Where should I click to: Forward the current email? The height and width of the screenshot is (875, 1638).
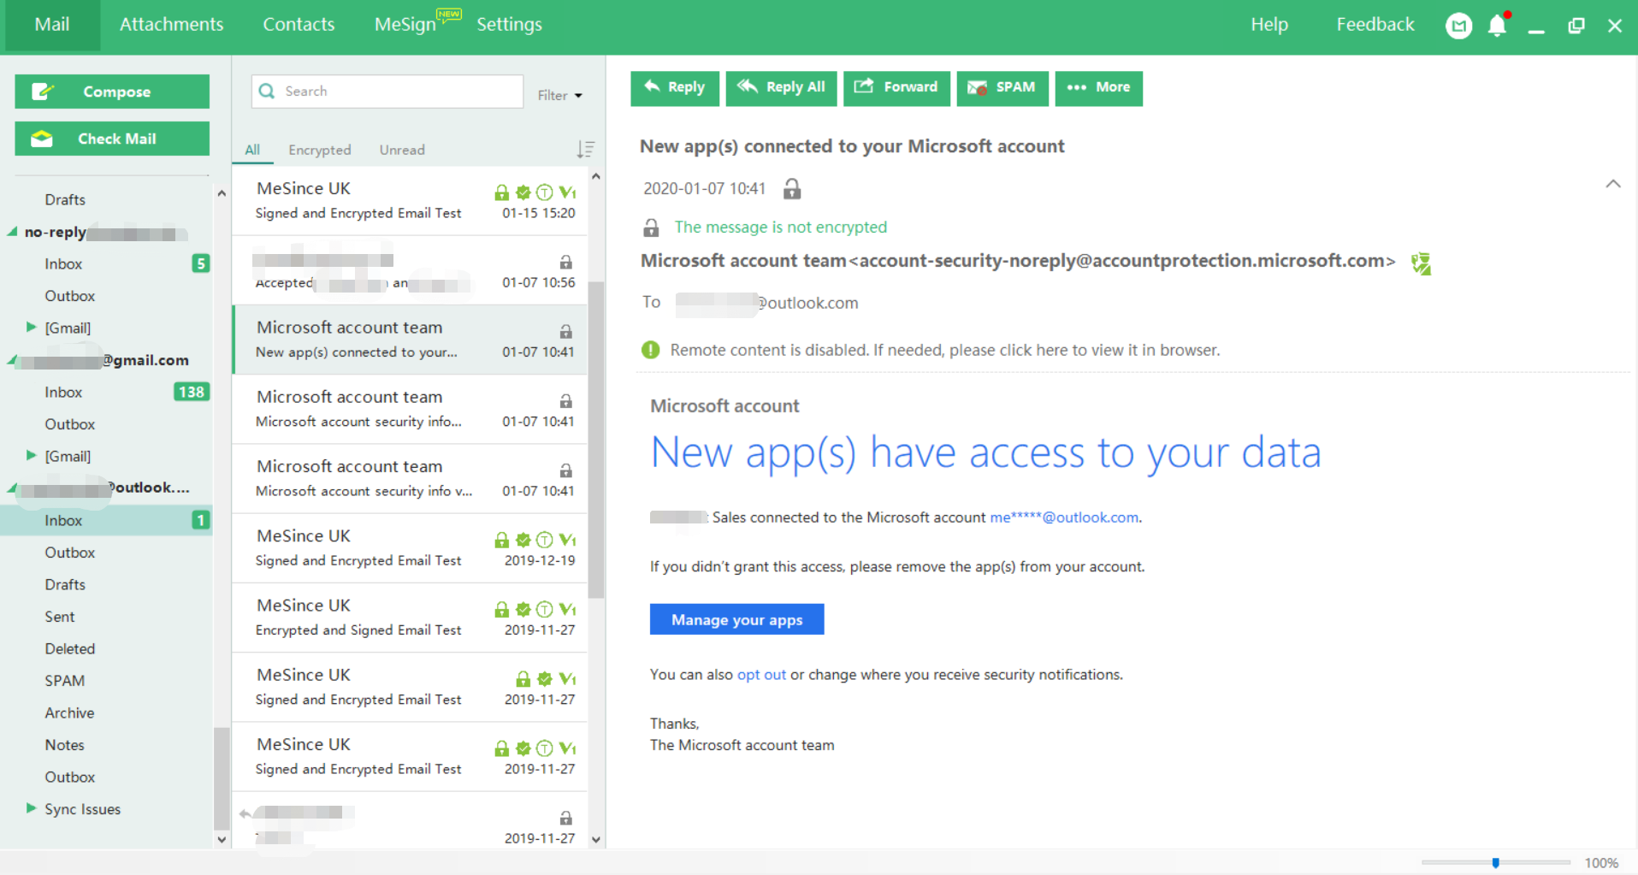coord(896,88)
